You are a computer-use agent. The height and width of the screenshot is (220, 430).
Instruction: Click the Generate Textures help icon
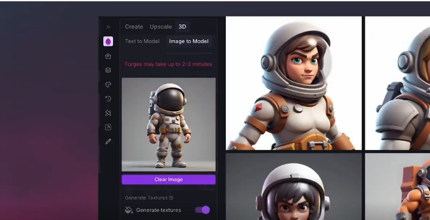pyautogui.click(x=171, y=198)
